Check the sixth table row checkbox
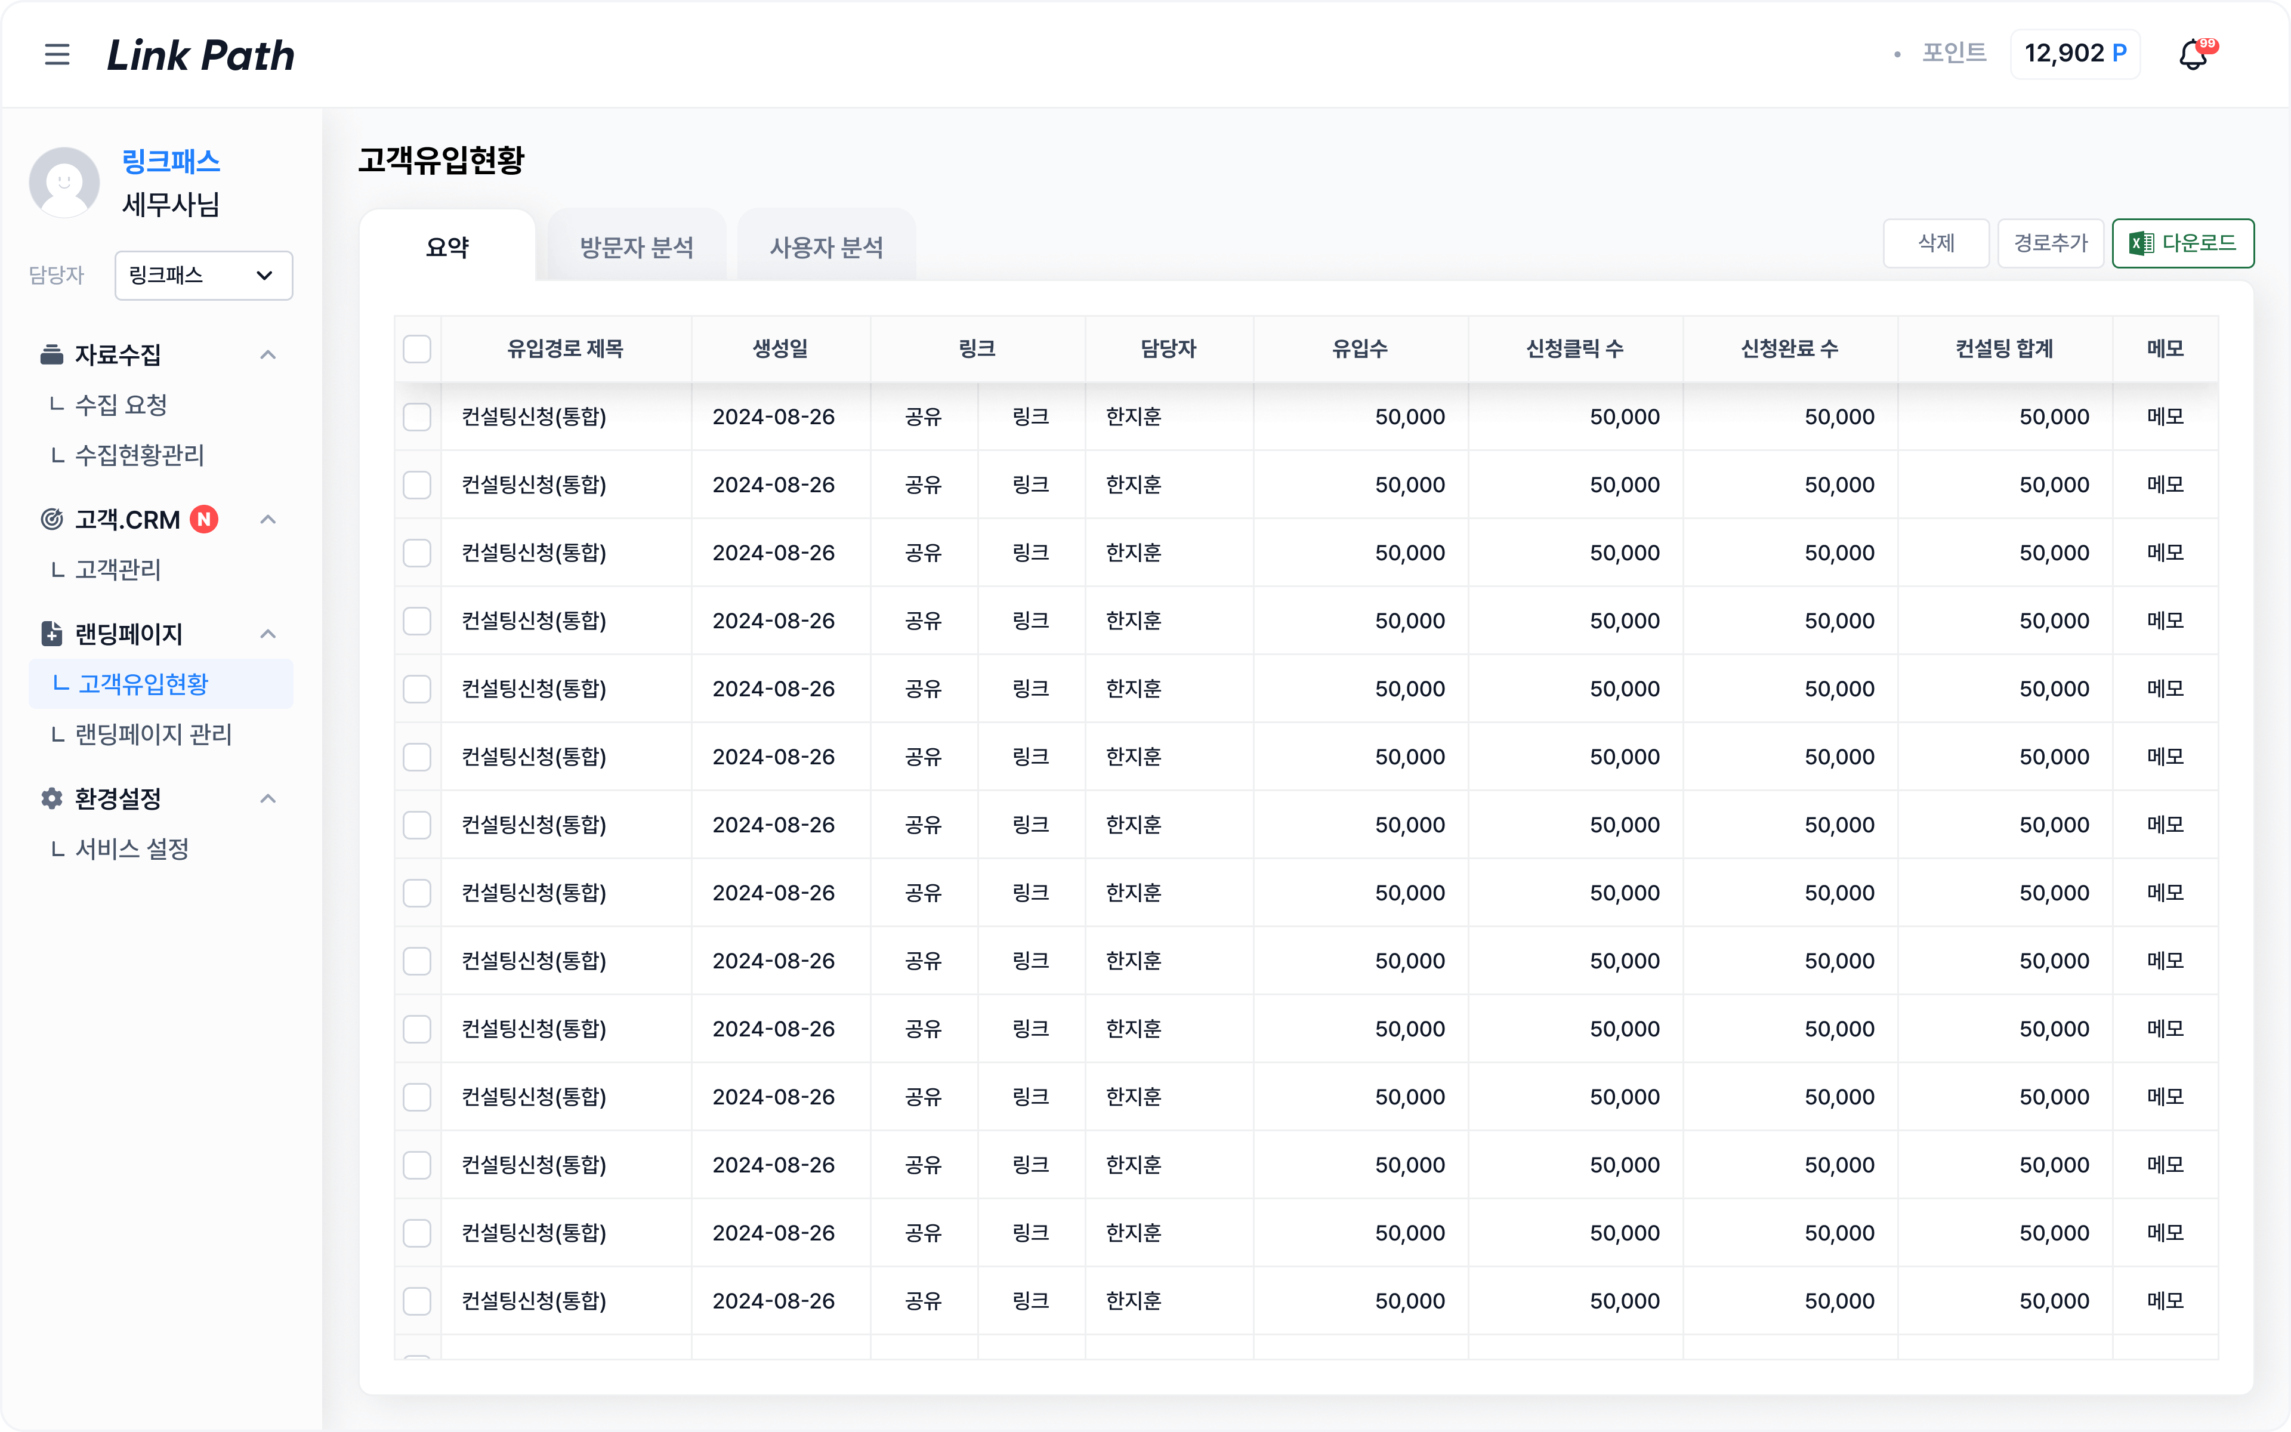The height and width of the screenshot is (1432, 2291). (416, 757)
